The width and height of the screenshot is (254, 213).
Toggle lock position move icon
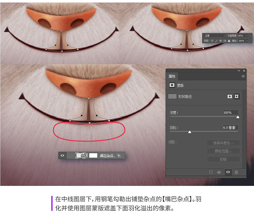pos(220,41)
